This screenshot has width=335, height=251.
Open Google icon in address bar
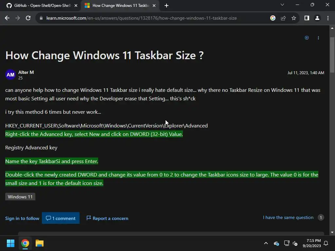(273, 18)
